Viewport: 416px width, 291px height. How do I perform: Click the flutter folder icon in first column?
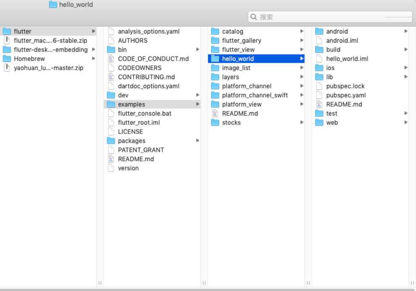[x=7, y=31]
